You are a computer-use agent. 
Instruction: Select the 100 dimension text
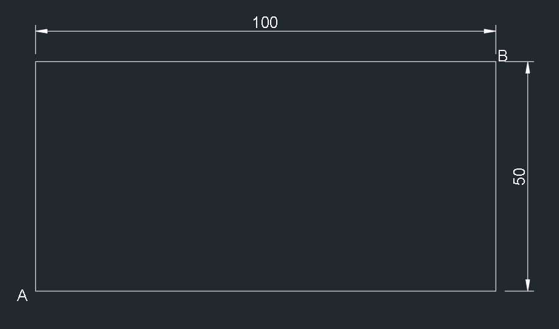(x=265, y=23)
